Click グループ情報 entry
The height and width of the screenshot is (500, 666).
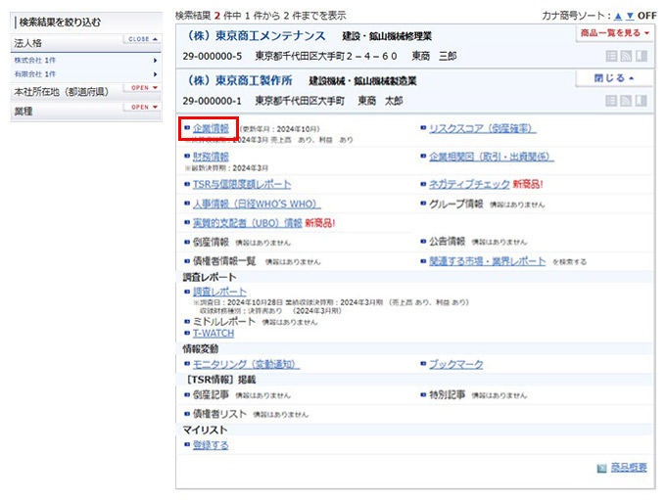pos(455,204)
